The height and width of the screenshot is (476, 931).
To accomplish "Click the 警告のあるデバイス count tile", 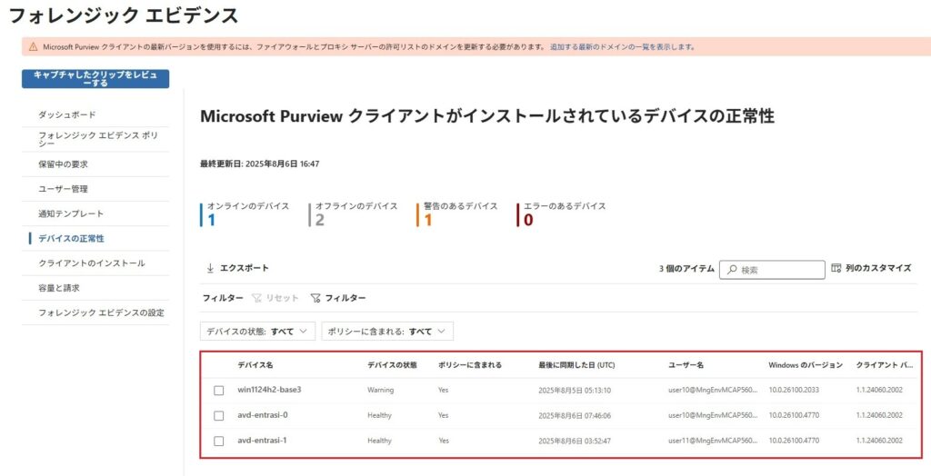I will (x=458, y=215).
